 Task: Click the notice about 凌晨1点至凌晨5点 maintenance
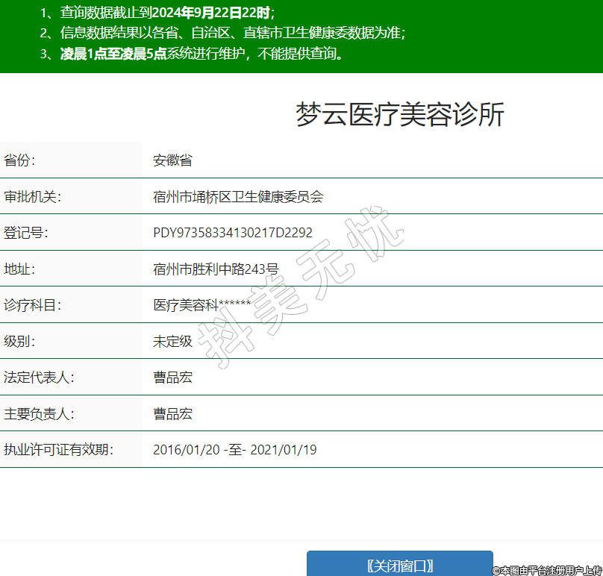tap(201, 53)
